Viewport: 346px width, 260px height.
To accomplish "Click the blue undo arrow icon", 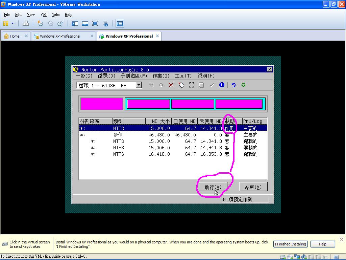I will [x=233, y=85].
